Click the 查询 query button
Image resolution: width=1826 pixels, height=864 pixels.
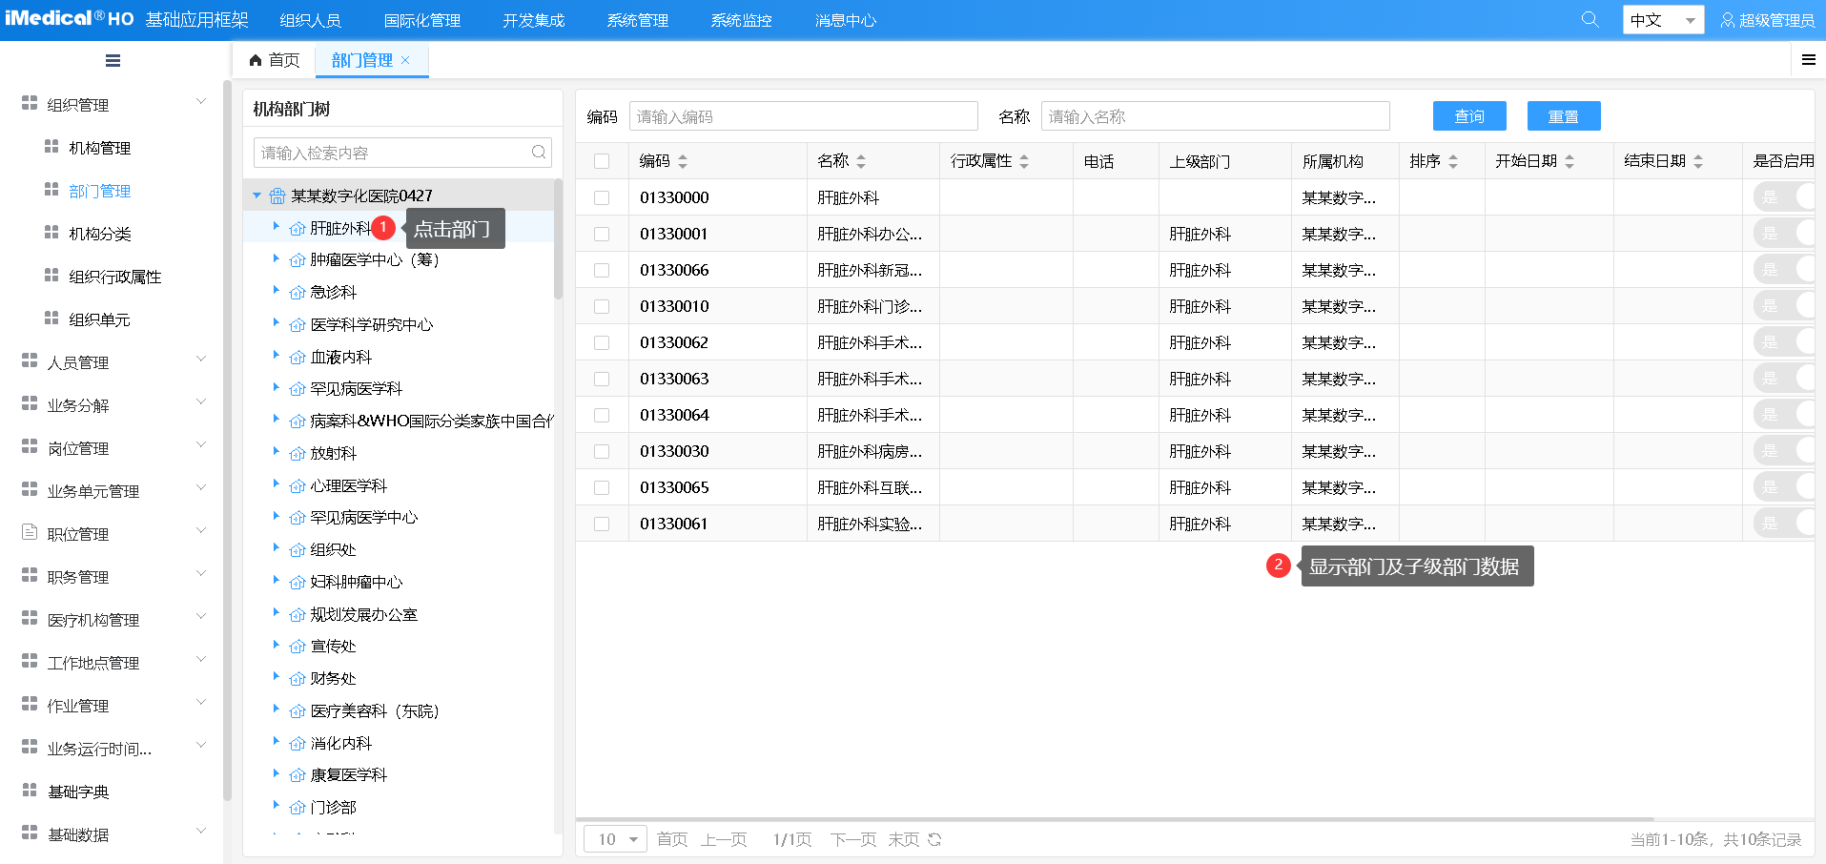coord(1468,115)
